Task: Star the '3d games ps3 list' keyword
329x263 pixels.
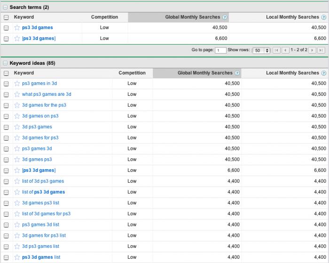Action: 17,203
